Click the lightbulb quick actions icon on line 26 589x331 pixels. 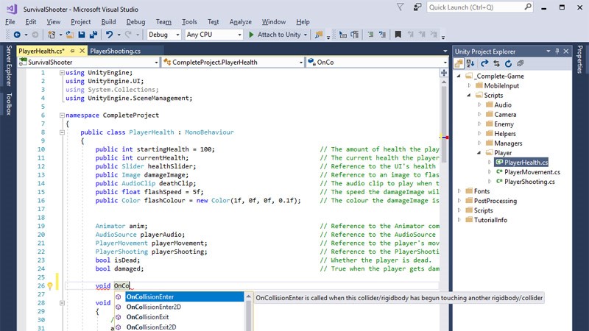49,286
